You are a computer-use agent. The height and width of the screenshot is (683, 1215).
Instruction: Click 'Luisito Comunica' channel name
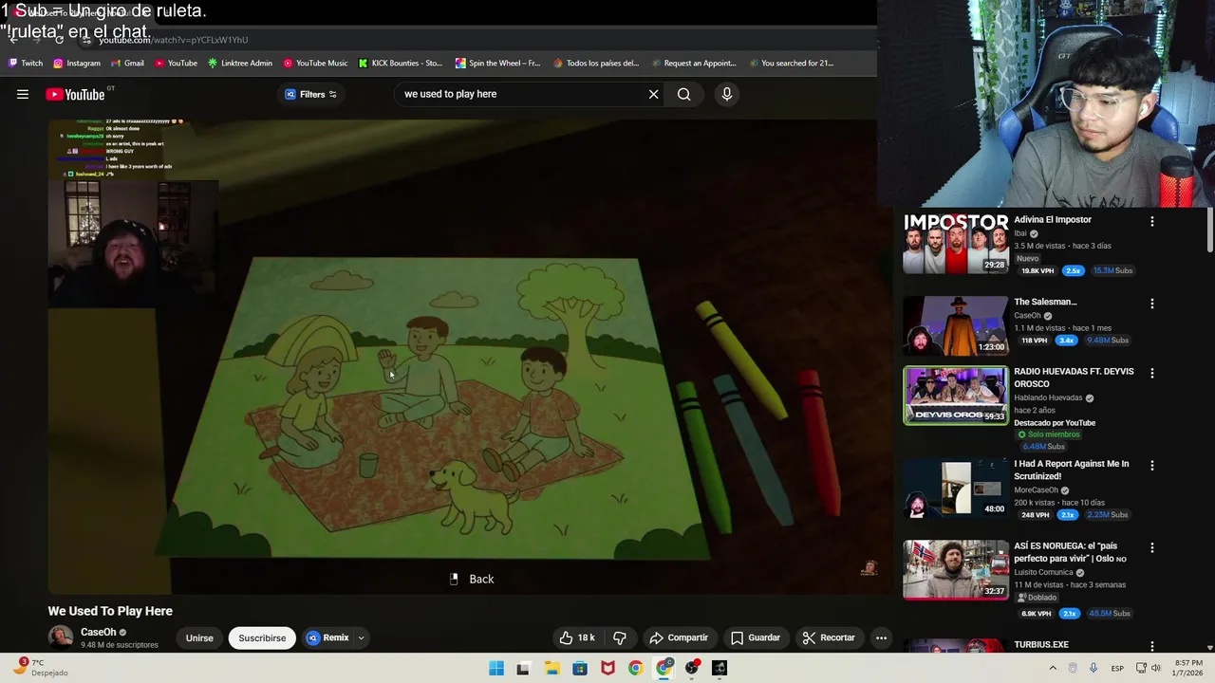pos(1043,573)
